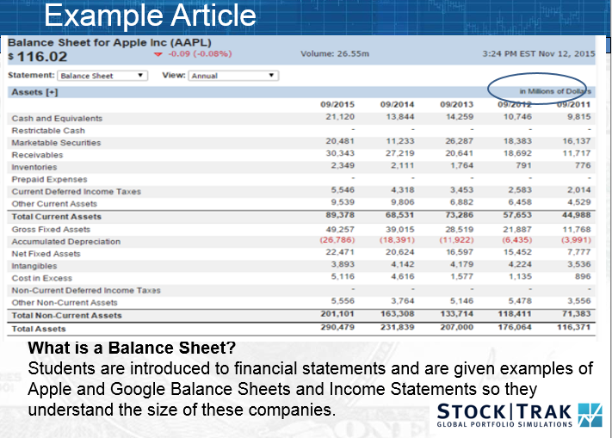
Task: Click the 09/2014 column header
Action: pos(398,104)
